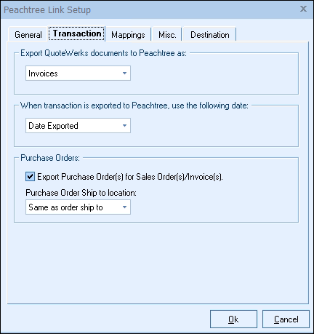
Task: Confirm settings with the Ok button
Action: [x=233, y=319]
